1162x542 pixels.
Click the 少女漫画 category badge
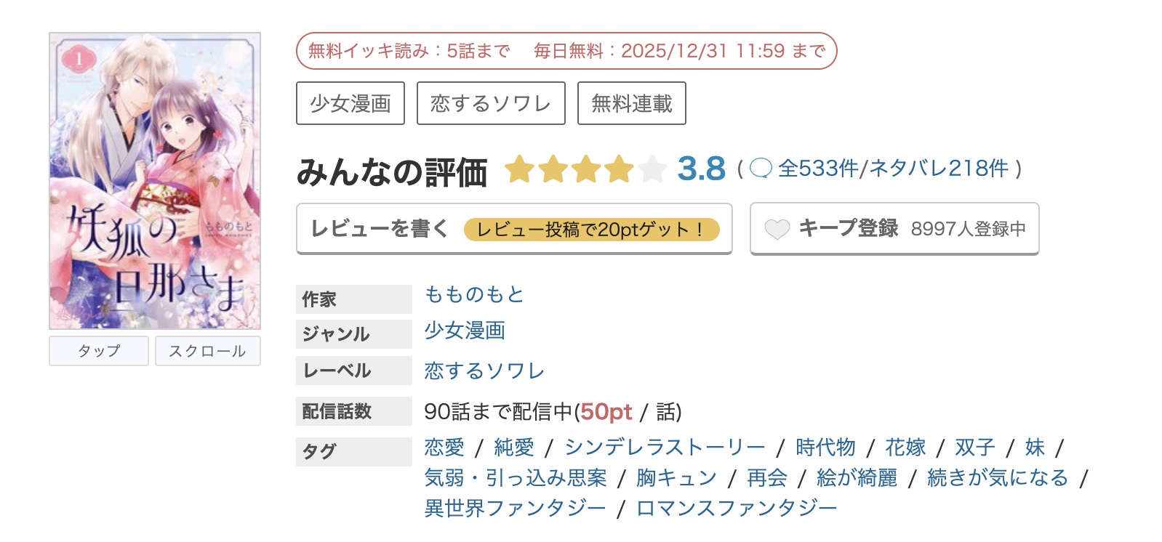[350, 103]
